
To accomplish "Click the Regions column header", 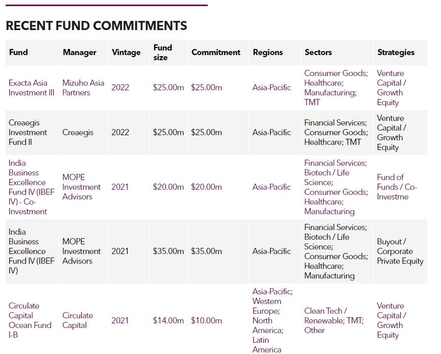I will point(267,52).
